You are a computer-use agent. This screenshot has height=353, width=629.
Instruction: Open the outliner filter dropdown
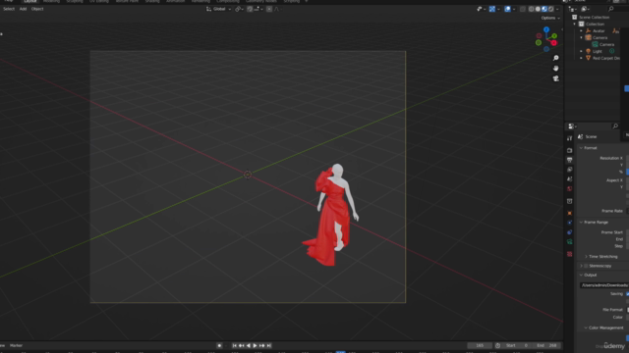pyautogui.click(x=585, y=9)
